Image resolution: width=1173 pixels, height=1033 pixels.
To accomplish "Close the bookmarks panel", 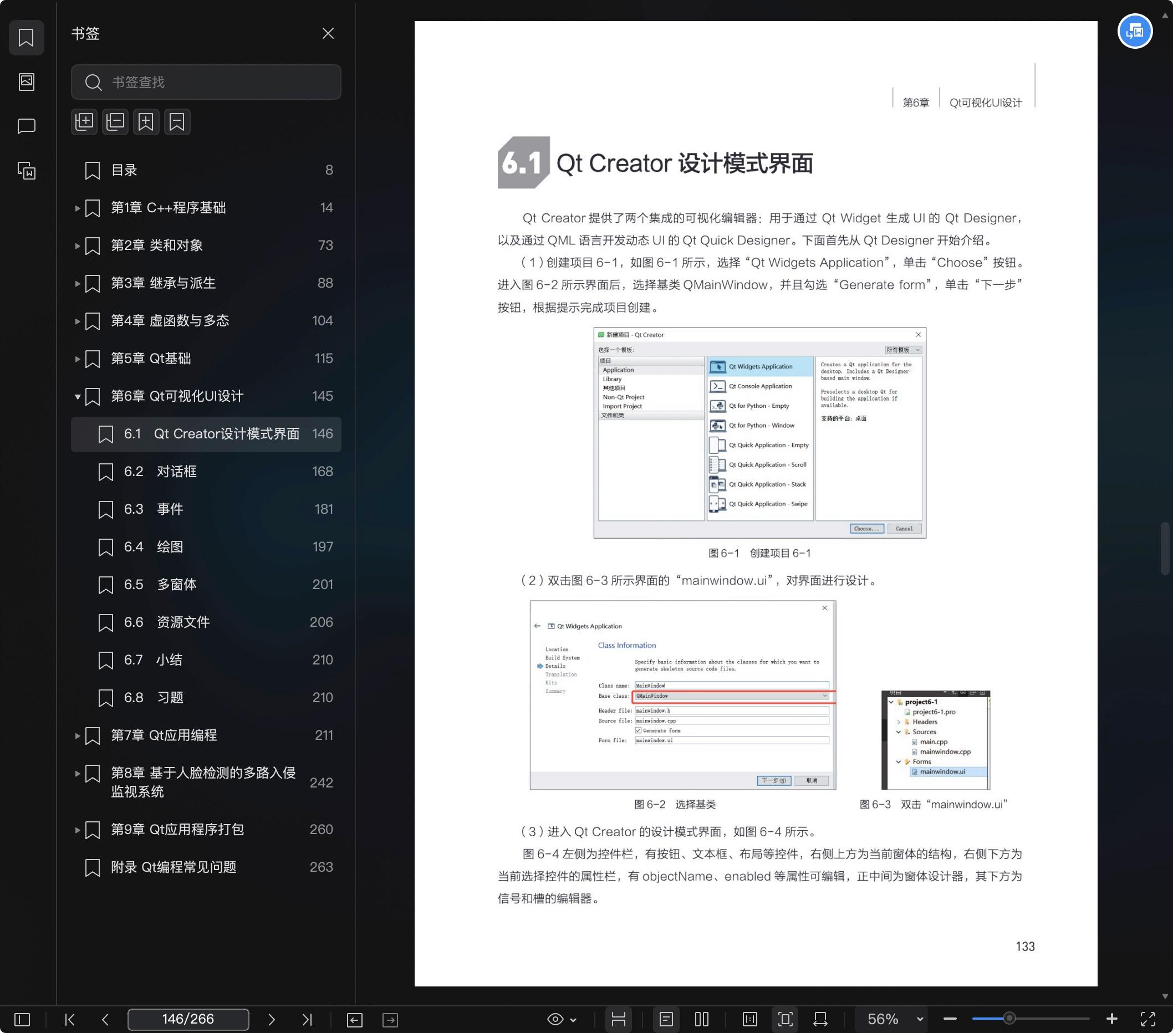I will click(328, 34).
